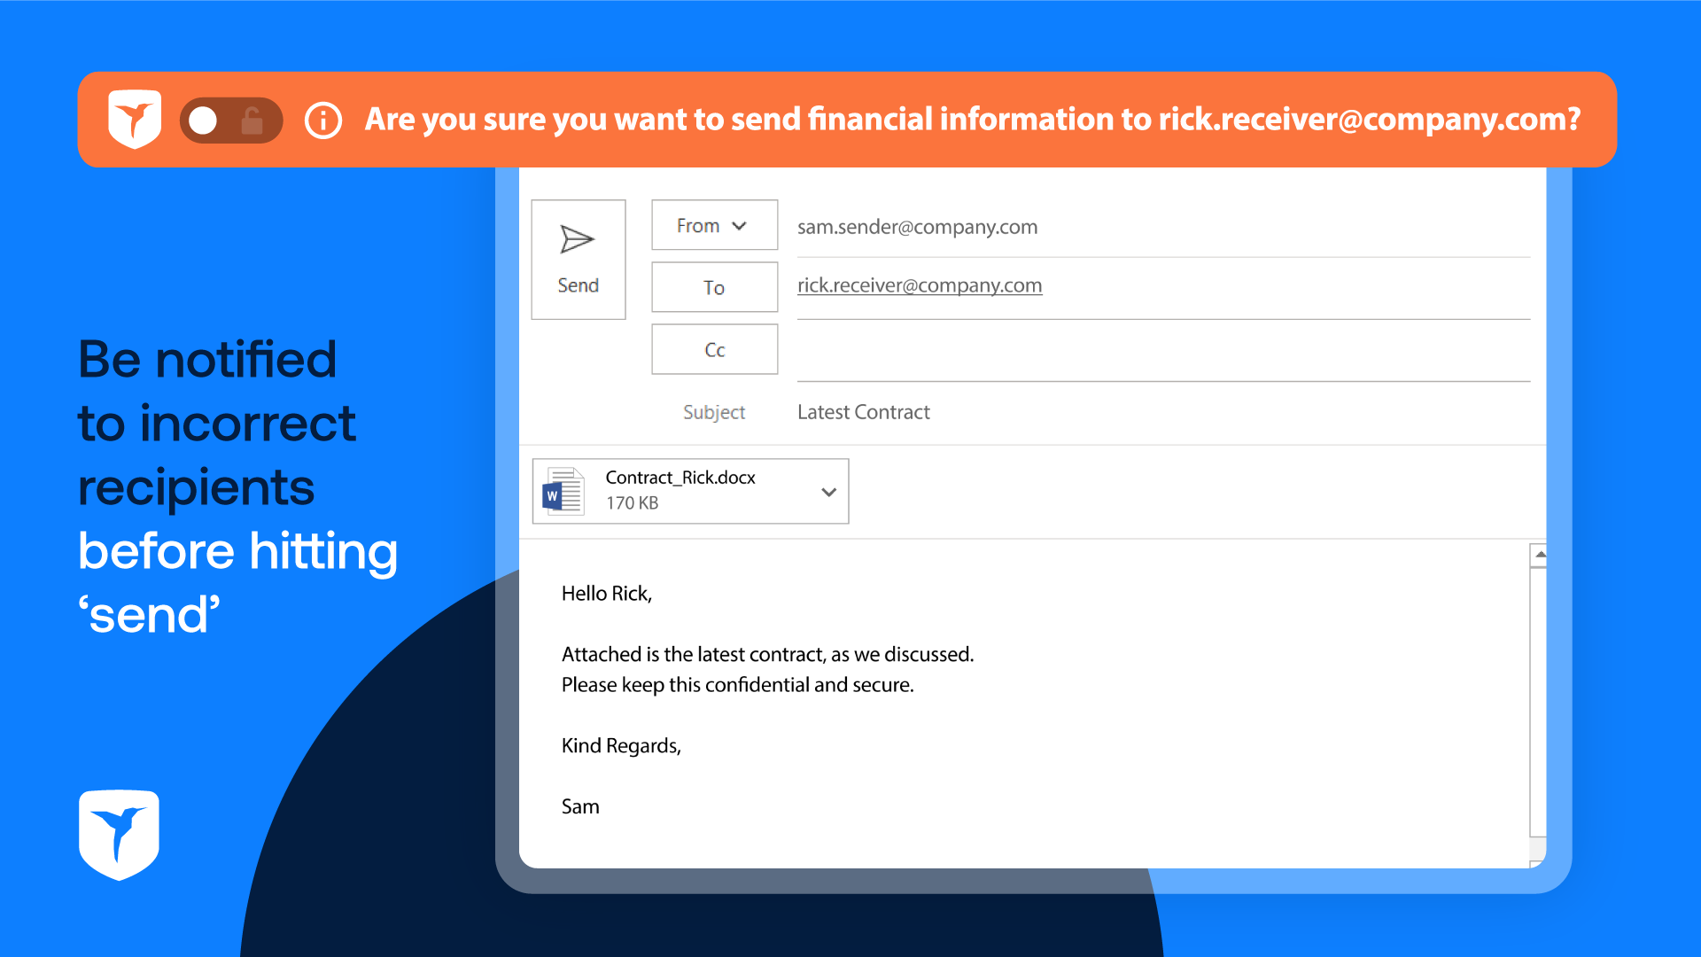The height and width of the screenshot is (957, 1701).
Task: Click the sam.sender@company.com sender address
Action: tap(917, 227)
